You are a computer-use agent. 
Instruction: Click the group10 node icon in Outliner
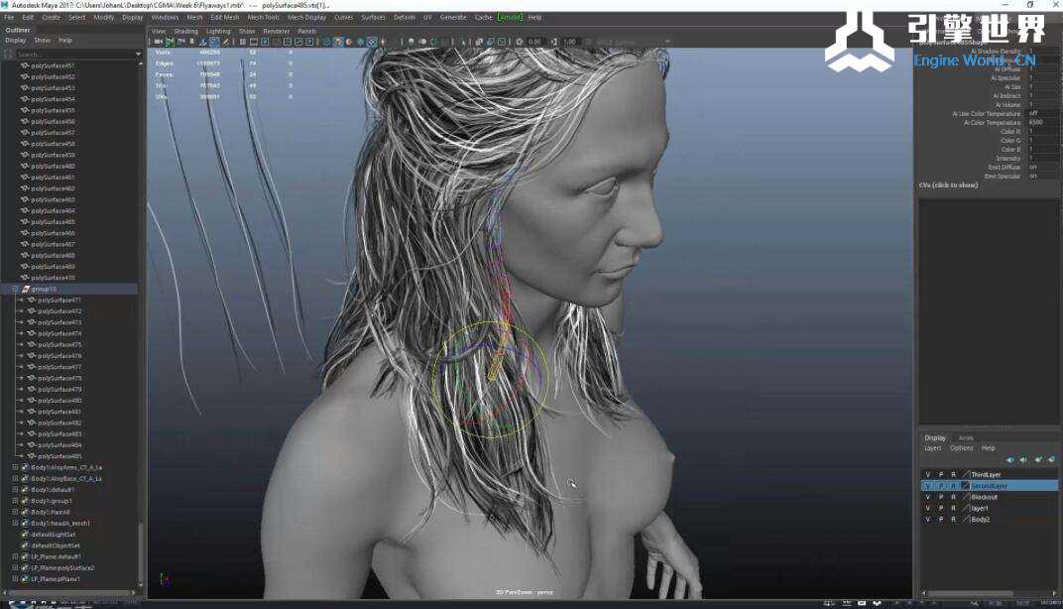coord(25,289)
